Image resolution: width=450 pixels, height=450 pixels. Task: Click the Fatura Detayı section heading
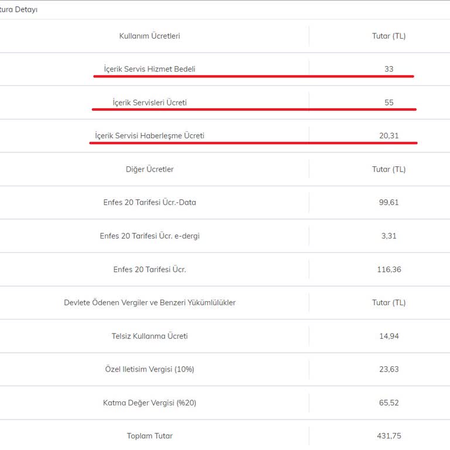(19, 10)
